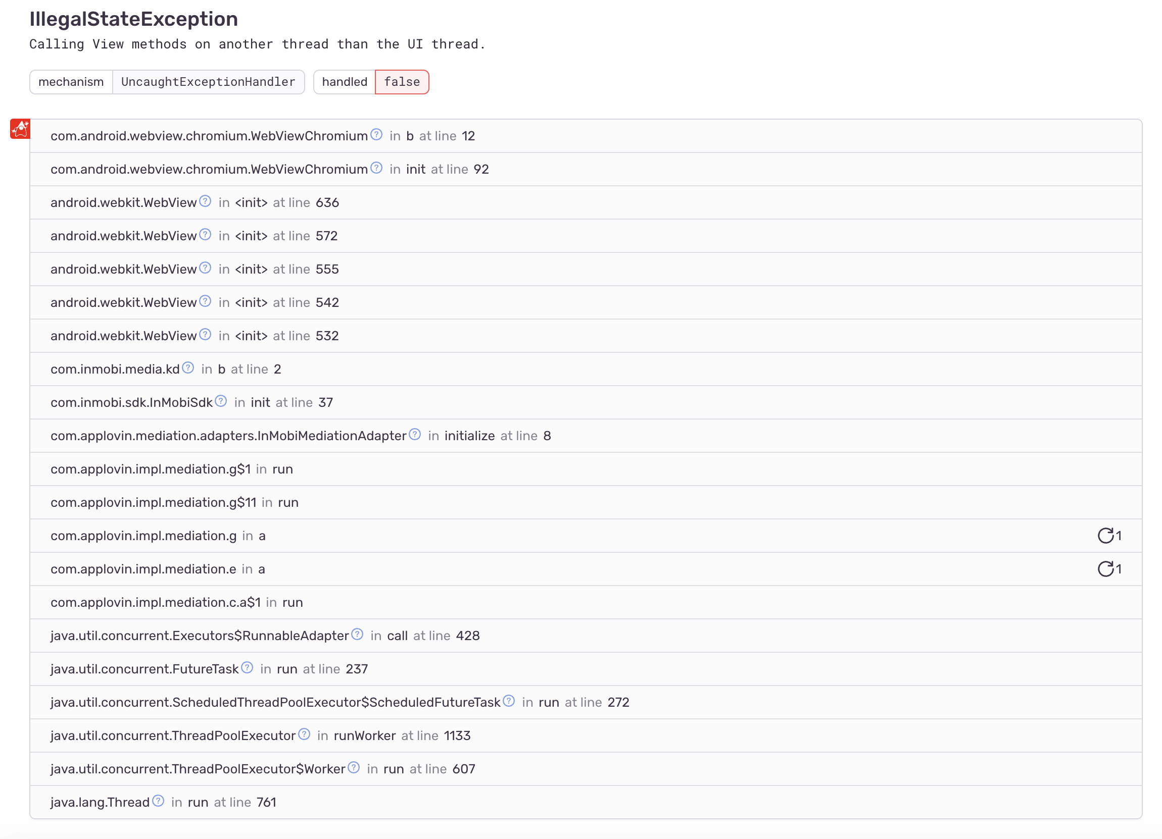Screen dimensions: 1162x839
Task: Click info icon for ThreadPoolExecutor runWorker
Action: click(304, 734)
